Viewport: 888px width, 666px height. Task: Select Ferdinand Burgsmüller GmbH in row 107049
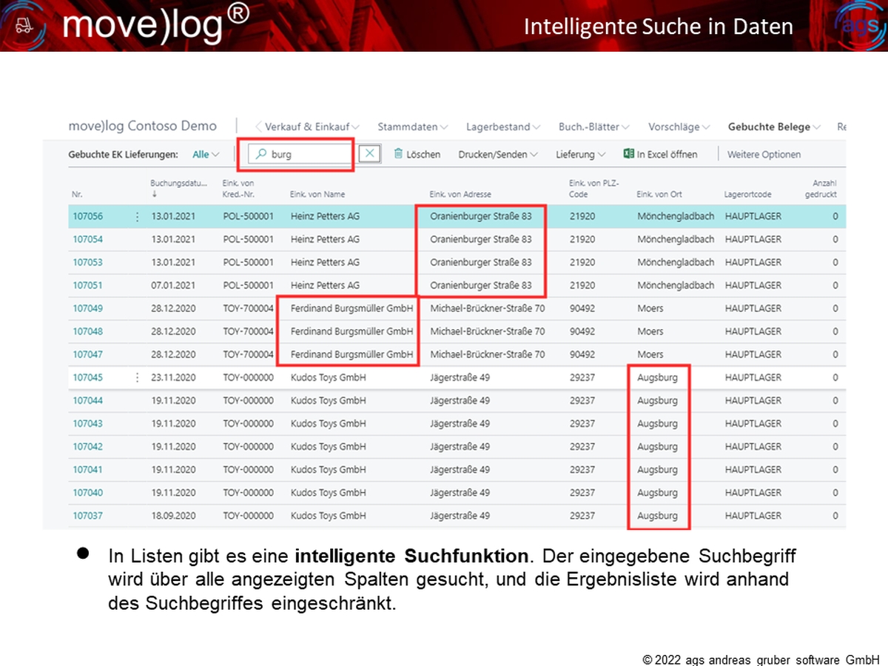coord(351,309)
